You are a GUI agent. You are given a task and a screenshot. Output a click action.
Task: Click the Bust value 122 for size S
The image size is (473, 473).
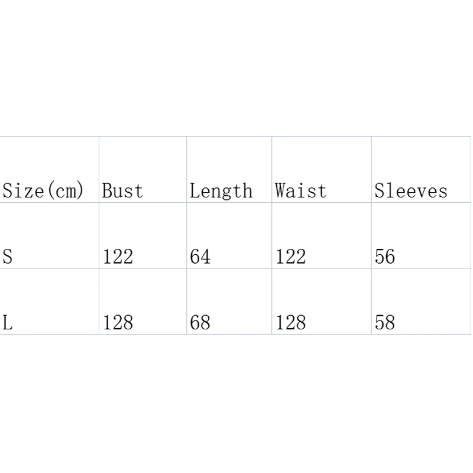[x=118, y=257]
